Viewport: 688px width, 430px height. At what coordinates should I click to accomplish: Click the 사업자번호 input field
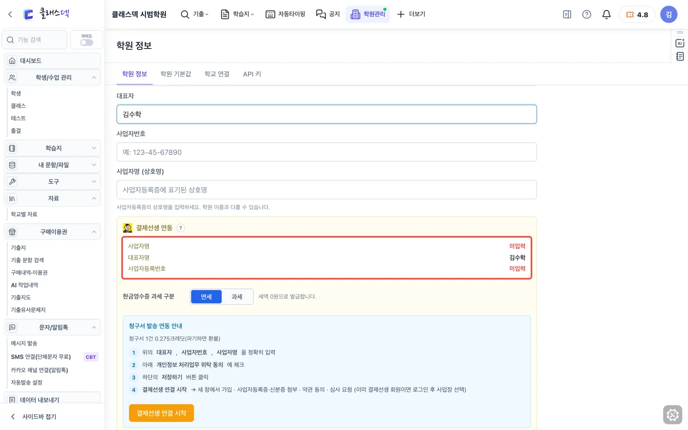tap(327, 152)
